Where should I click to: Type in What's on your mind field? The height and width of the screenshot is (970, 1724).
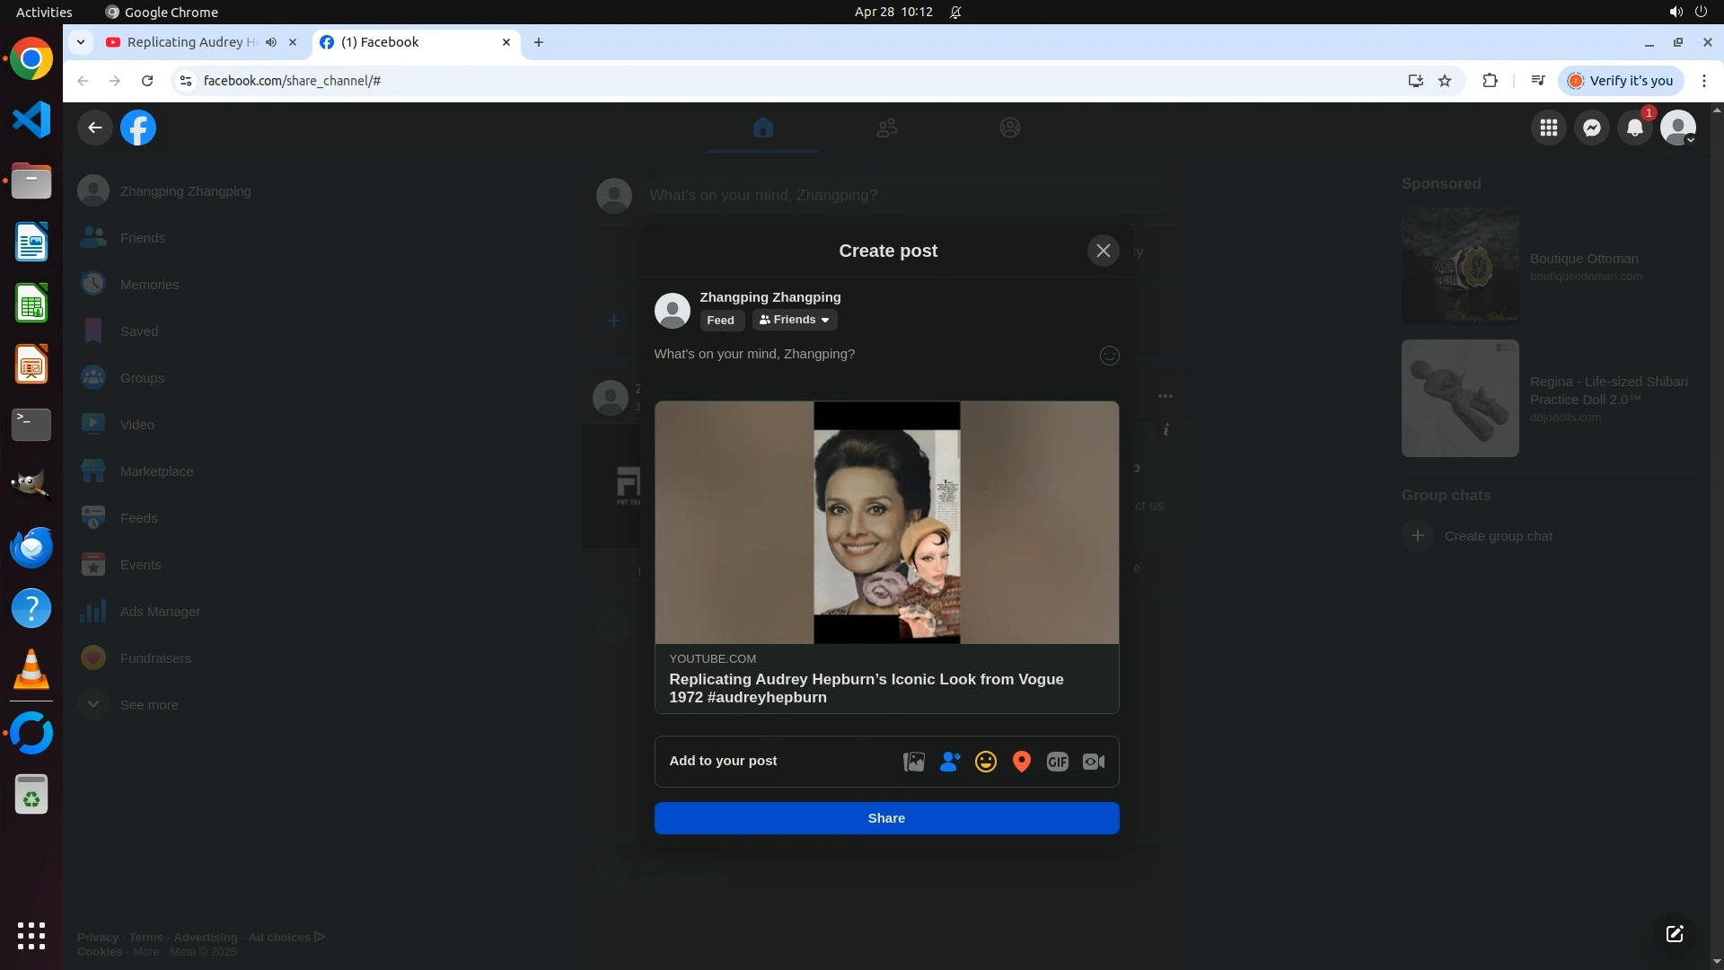[862, 354]
